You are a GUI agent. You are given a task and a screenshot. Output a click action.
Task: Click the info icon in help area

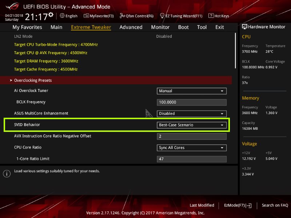[7, 174]
